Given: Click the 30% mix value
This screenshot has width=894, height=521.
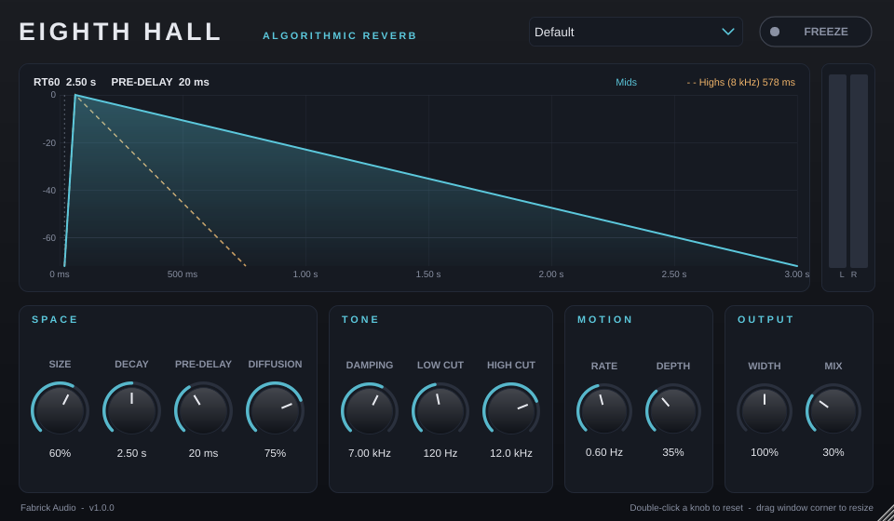Looking at the screenshot, I should coord(833,452).
